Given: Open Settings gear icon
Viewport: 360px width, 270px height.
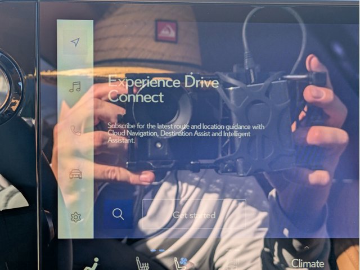Looking at the screenshot, I should [x=75, y=217].
